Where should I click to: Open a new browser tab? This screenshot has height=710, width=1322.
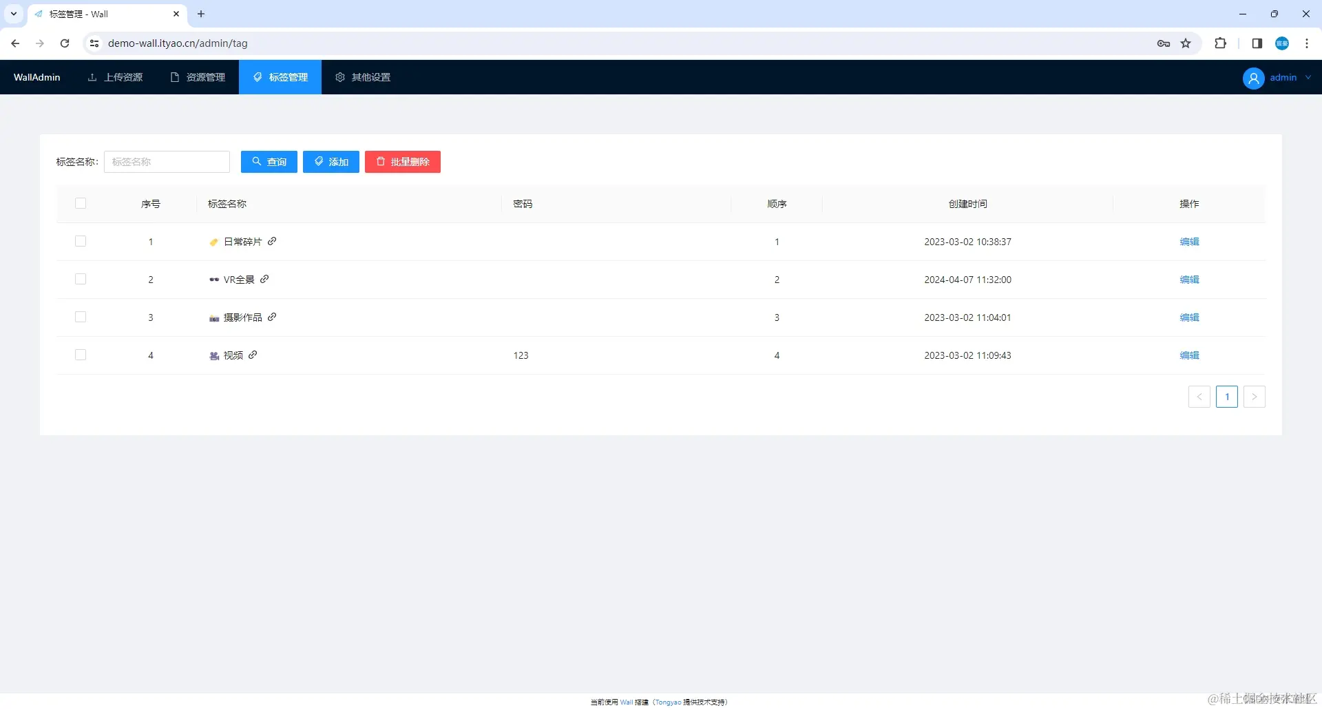(201, 14)
